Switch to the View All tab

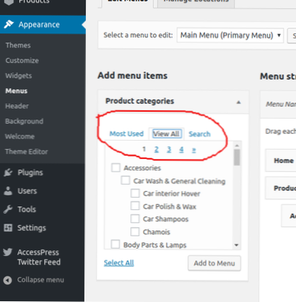coord(167,134)
